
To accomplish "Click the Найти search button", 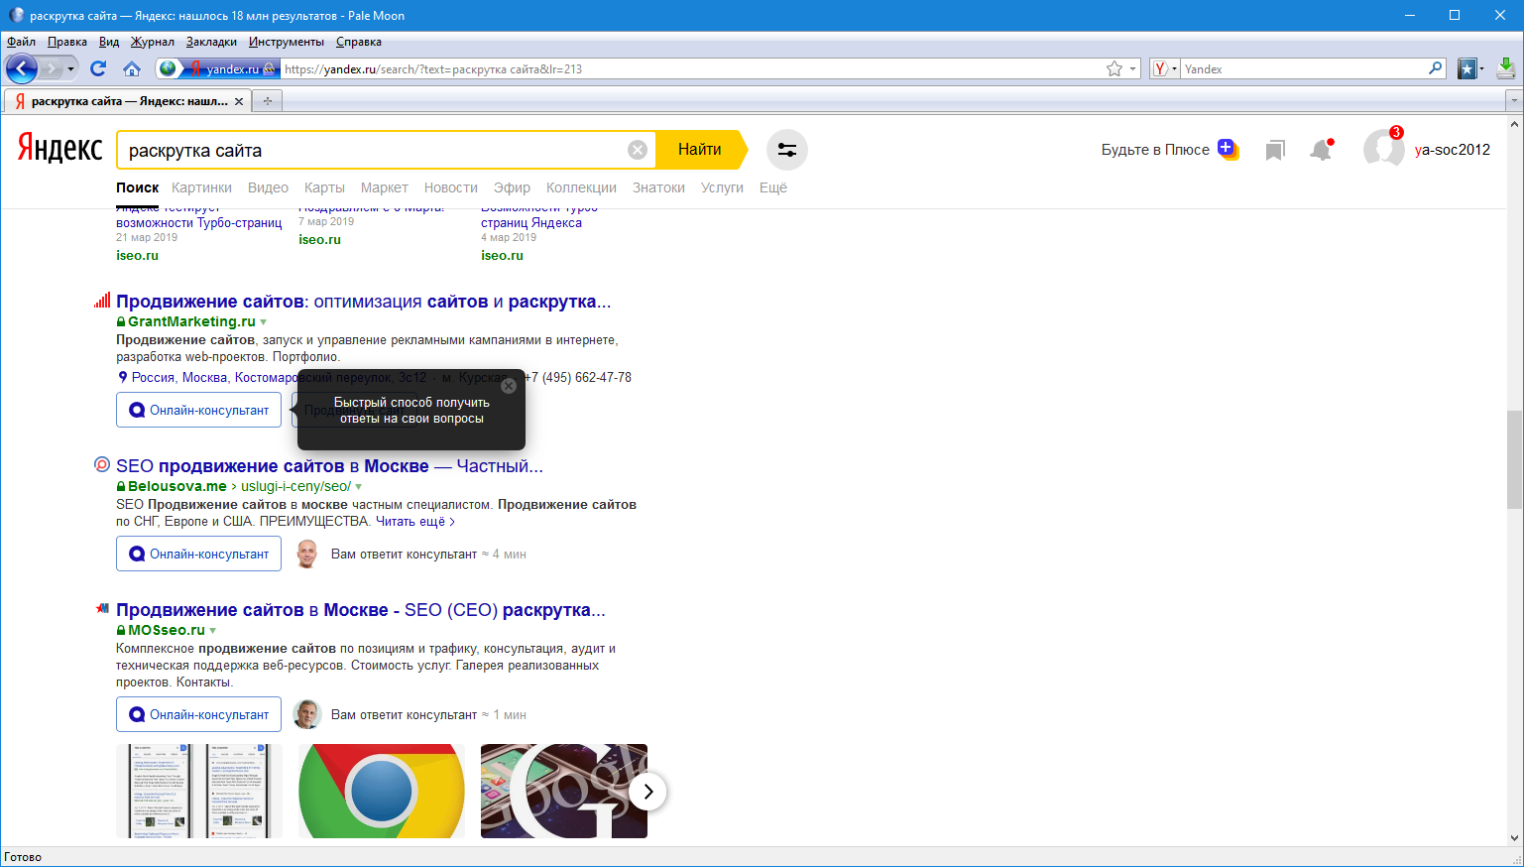I will coord(700,150).
